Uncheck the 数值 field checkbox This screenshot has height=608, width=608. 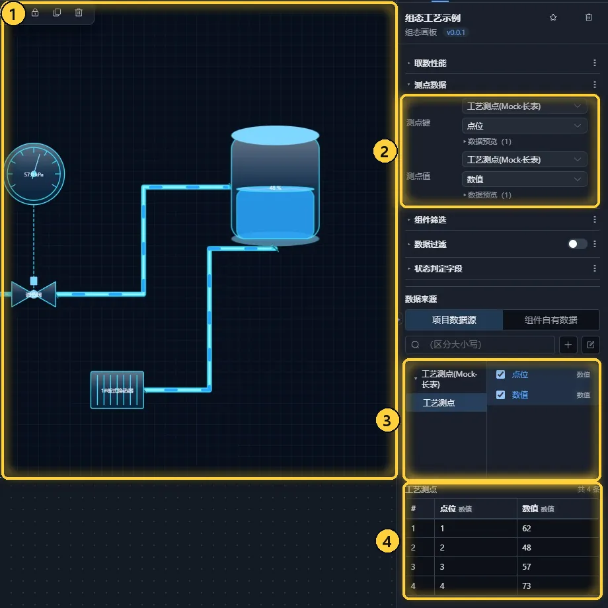pyautogui.click(x=500, y=395)
